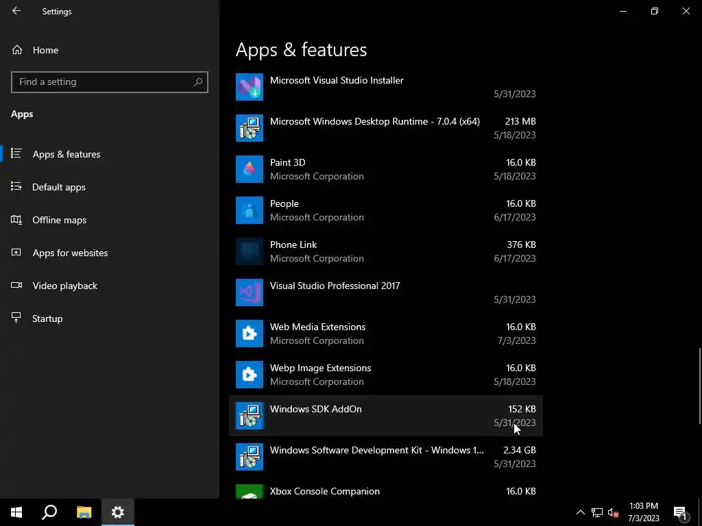This screenshot has width=702, height=526.
Task: Select Microsoft Windows Desktop Runtime 7.0.4 name
Action: click(x=375, y=121)
